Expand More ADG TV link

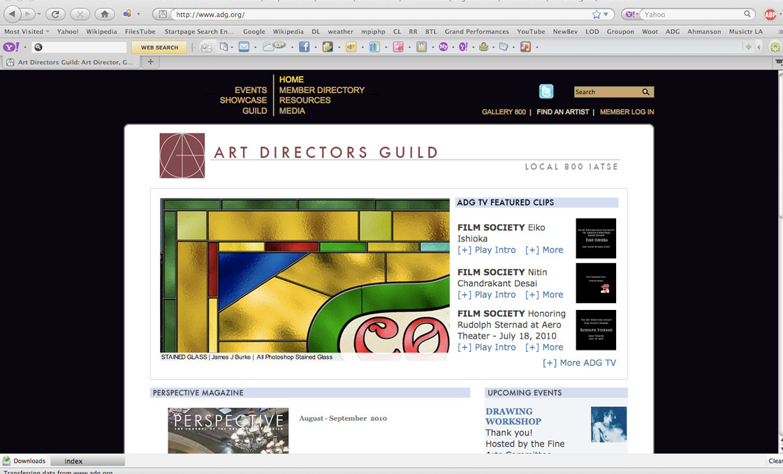[579, 363]
